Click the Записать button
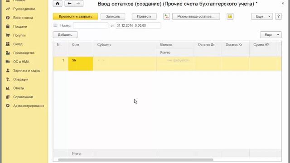 [x=113, y=16]
